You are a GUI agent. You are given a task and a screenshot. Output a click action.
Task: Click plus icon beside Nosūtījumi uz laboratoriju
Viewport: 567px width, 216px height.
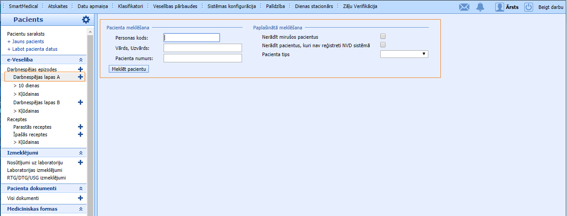coord(80,163)
